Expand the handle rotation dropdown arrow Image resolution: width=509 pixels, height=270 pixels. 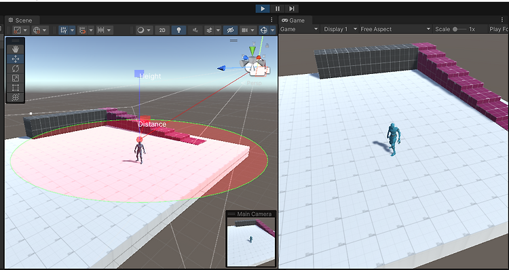tap(45, 30)
